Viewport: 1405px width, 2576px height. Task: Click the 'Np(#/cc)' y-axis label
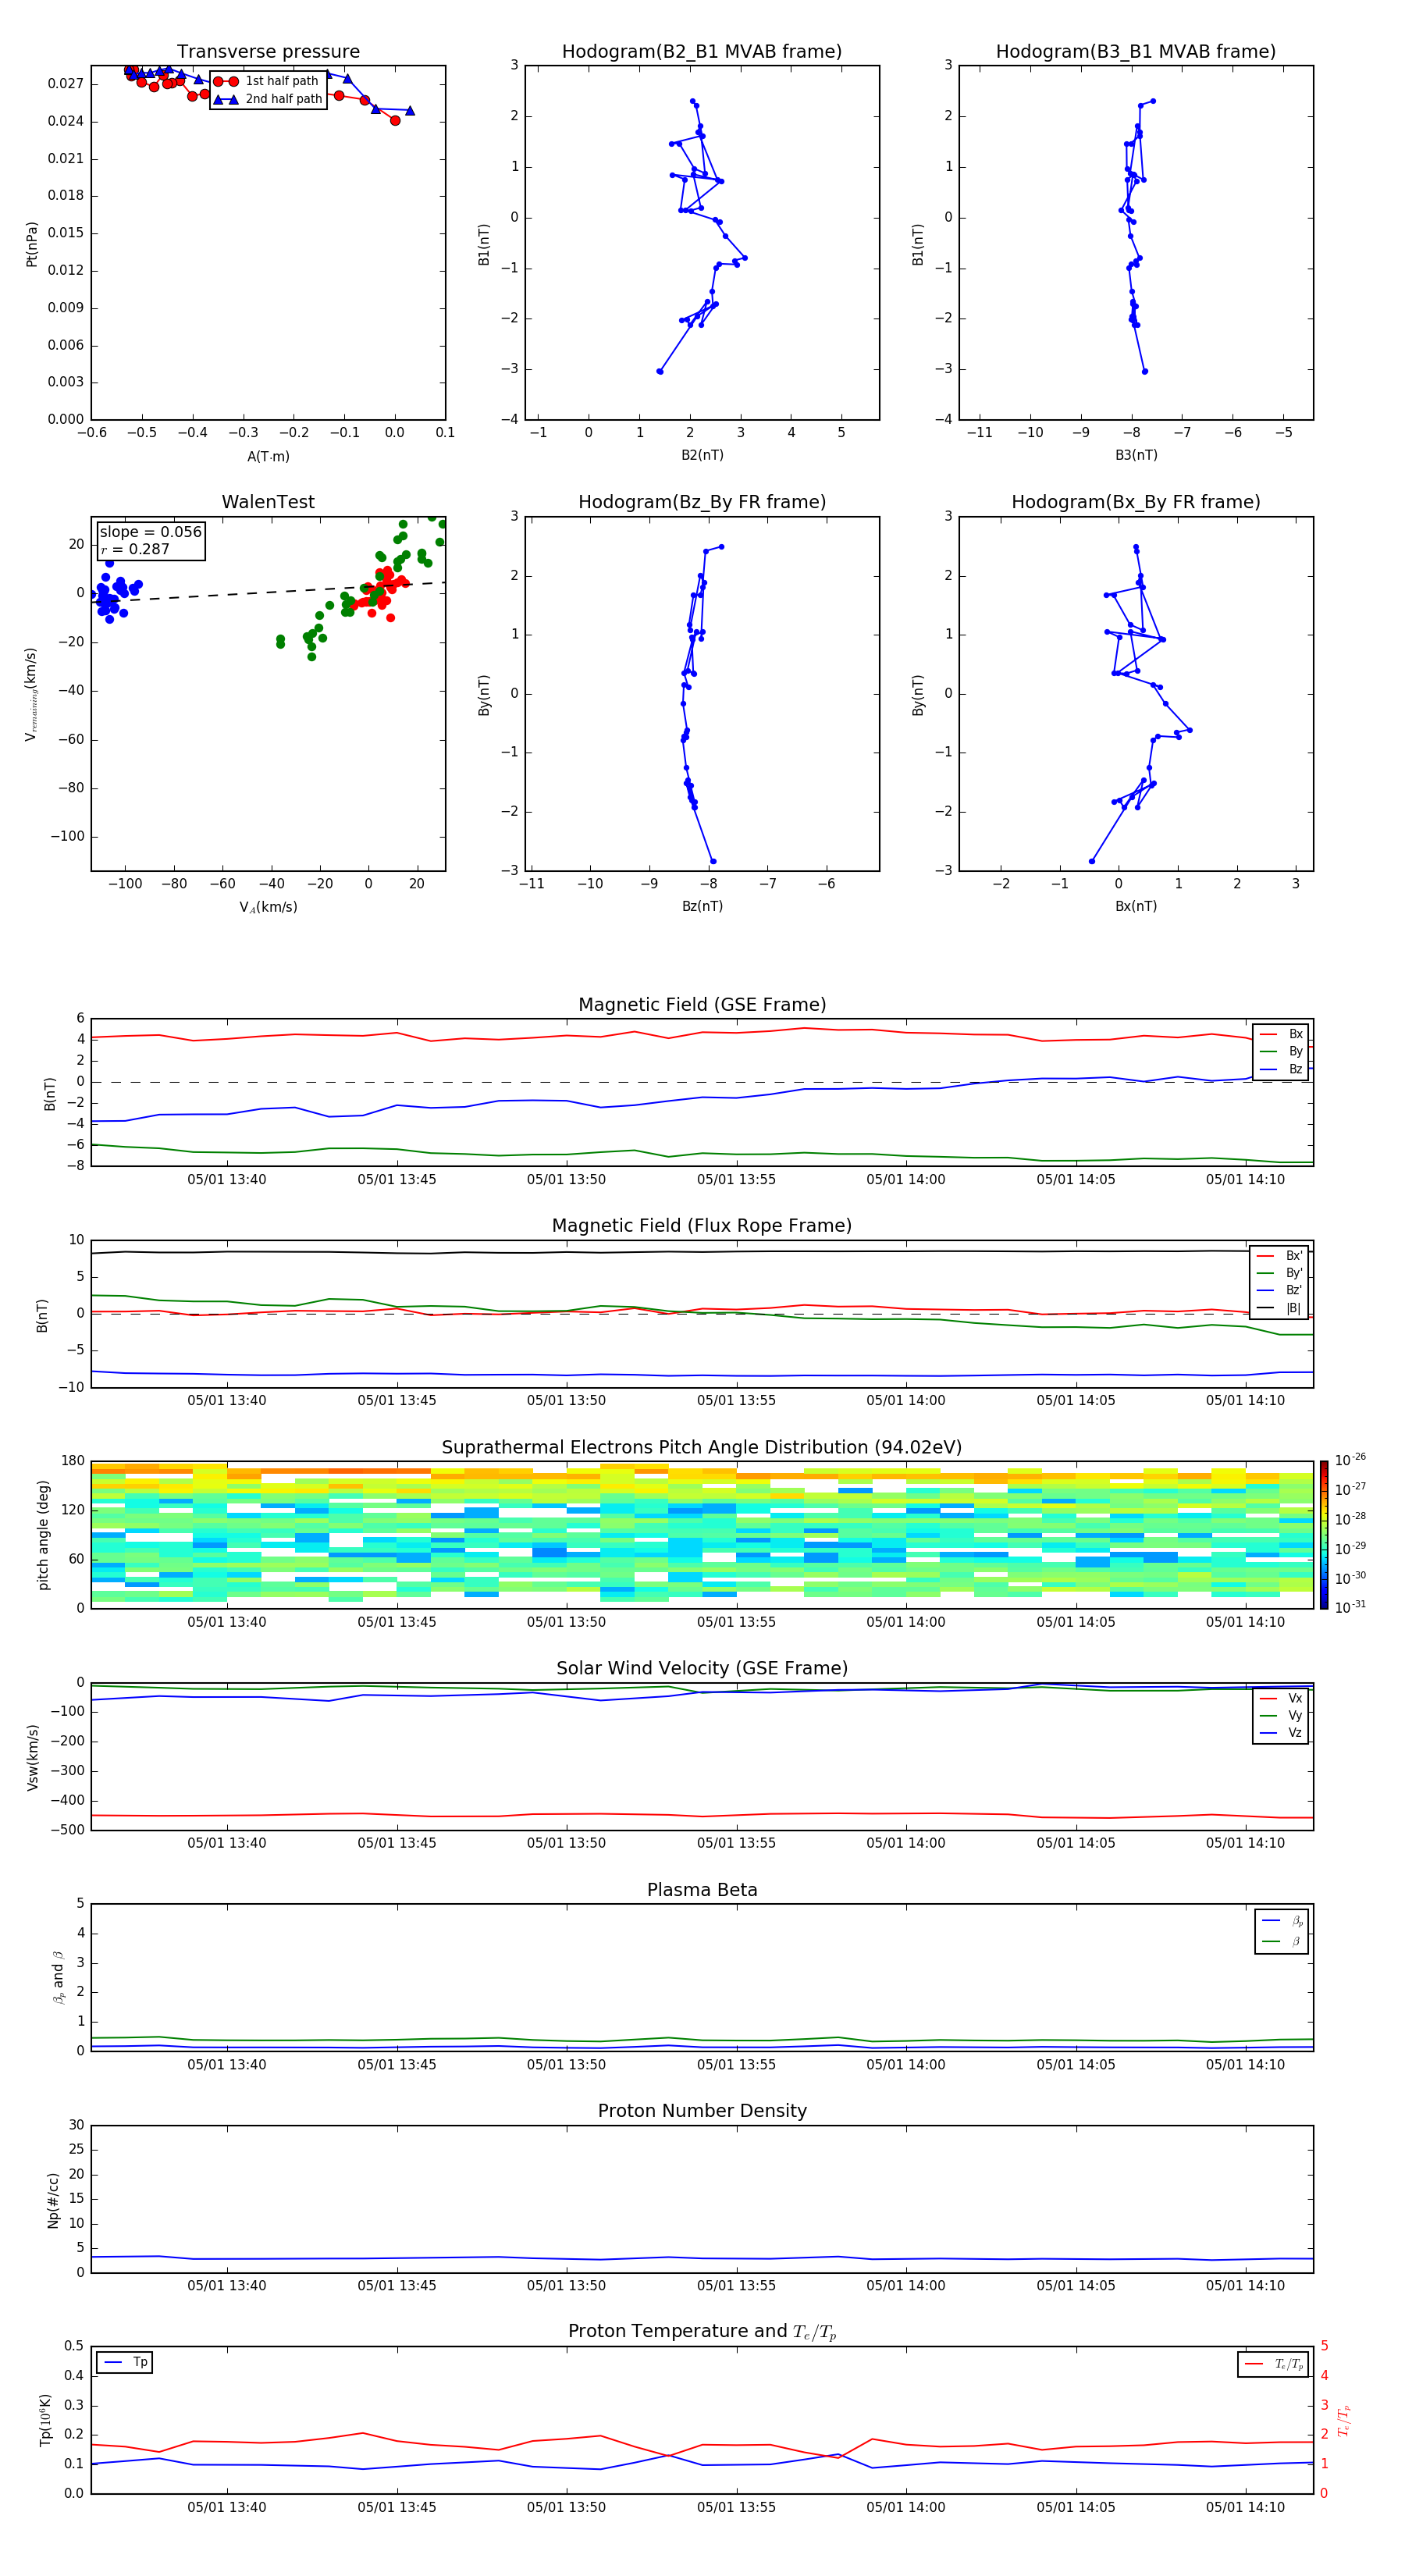click(53, 2199)
